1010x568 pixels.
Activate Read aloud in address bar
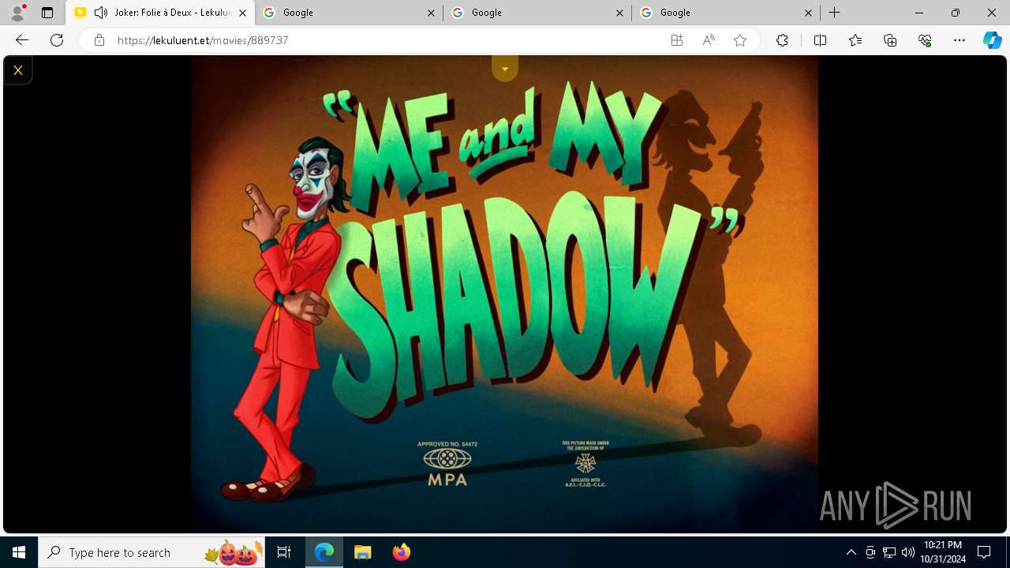point(709,40)
